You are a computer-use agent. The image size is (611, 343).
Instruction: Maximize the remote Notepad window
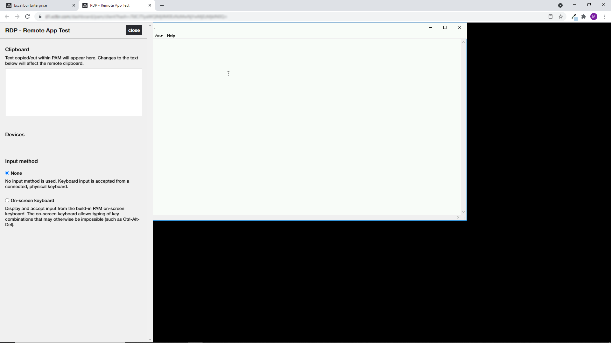[445, 27]
